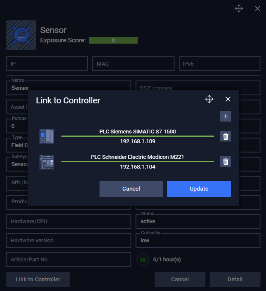
Task: Focus the MAC address input field
Action: [x=133, y=64]
